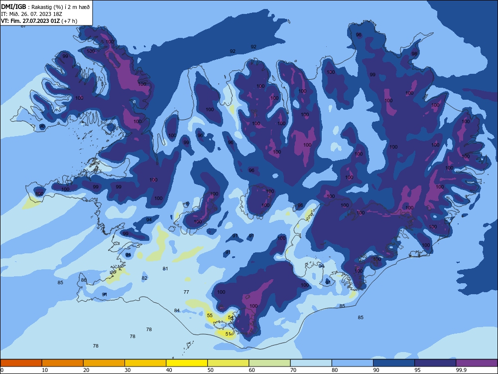Select the map value '86' on the southwest peninsula
This screenshot has width=498, height=374.
(x=84, y=280)
